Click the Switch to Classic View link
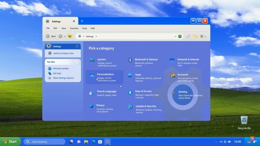This screenshot has width=260, height=146. (63, 53)
